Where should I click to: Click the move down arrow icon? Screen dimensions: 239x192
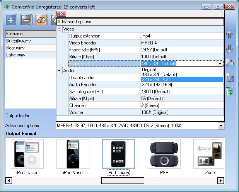[229, 49]
